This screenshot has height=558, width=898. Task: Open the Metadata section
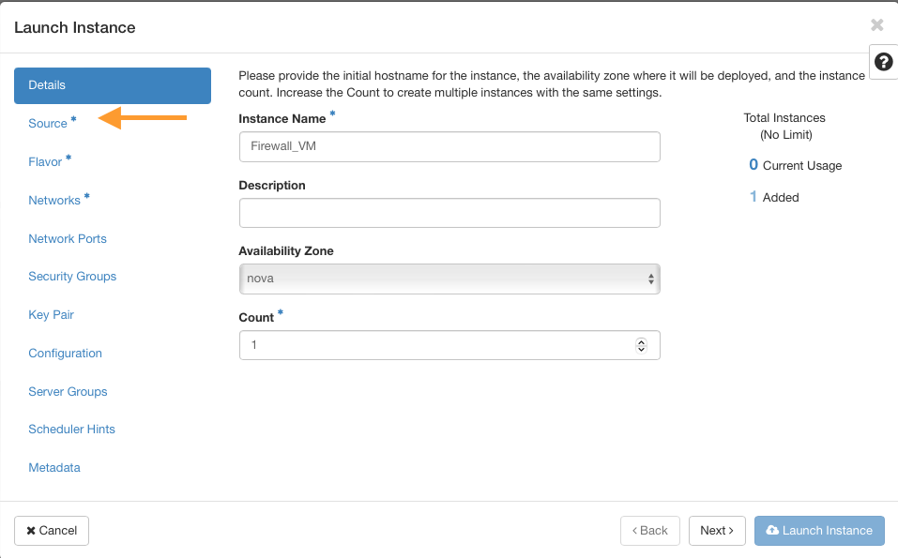click(x=54, y=468)
